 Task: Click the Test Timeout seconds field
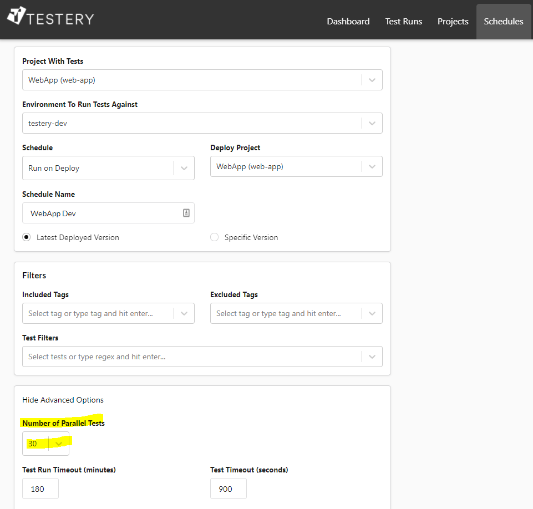[228, 488]
